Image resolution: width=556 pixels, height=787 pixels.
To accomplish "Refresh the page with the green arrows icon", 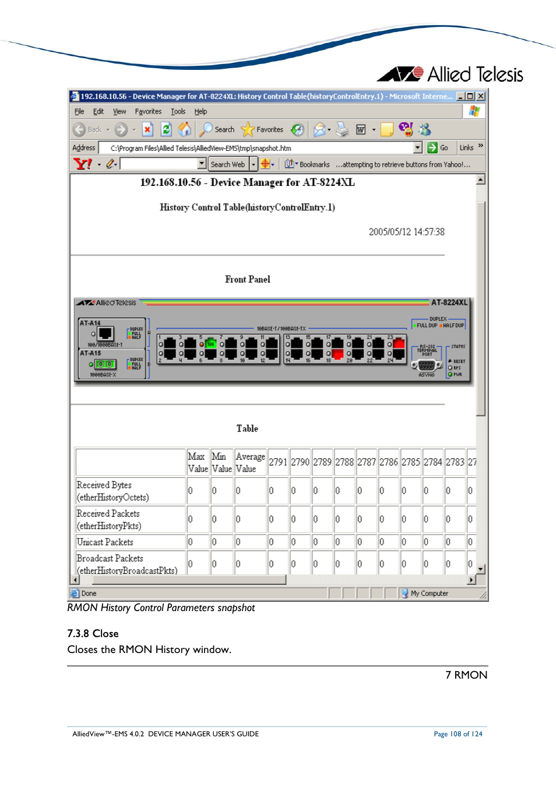I will click(166, 130).
